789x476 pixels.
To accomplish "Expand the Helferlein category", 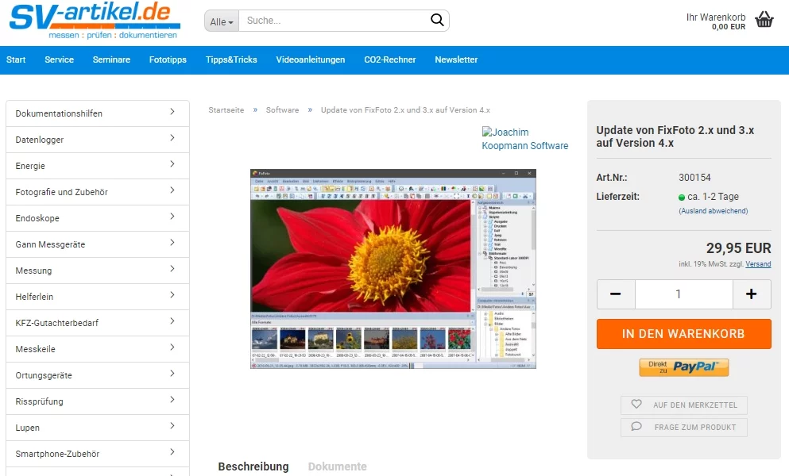I will (98, 296).
